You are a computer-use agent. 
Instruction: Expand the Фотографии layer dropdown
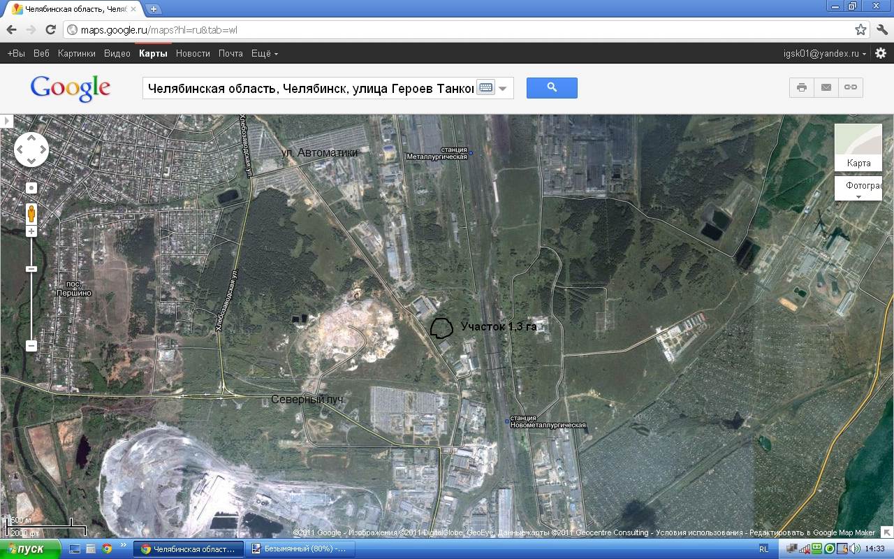858,189
